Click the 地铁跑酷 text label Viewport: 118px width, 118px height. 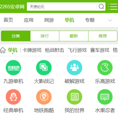tap(44, 110)
